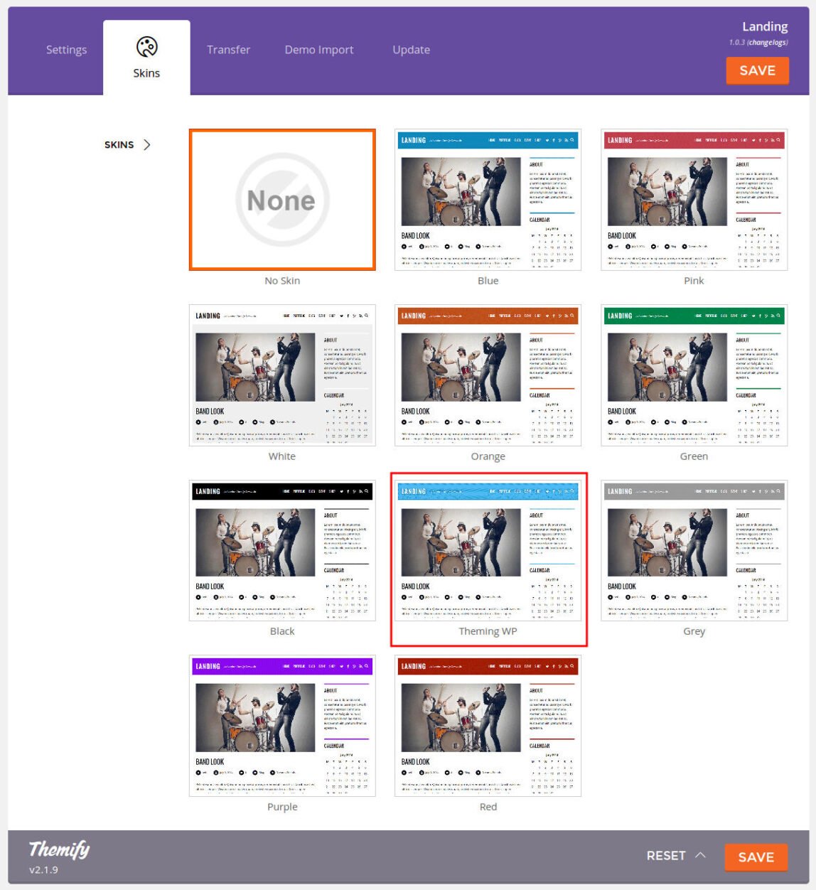
Task: Choose the Green skin preview
Action: [x=694, y=375]
